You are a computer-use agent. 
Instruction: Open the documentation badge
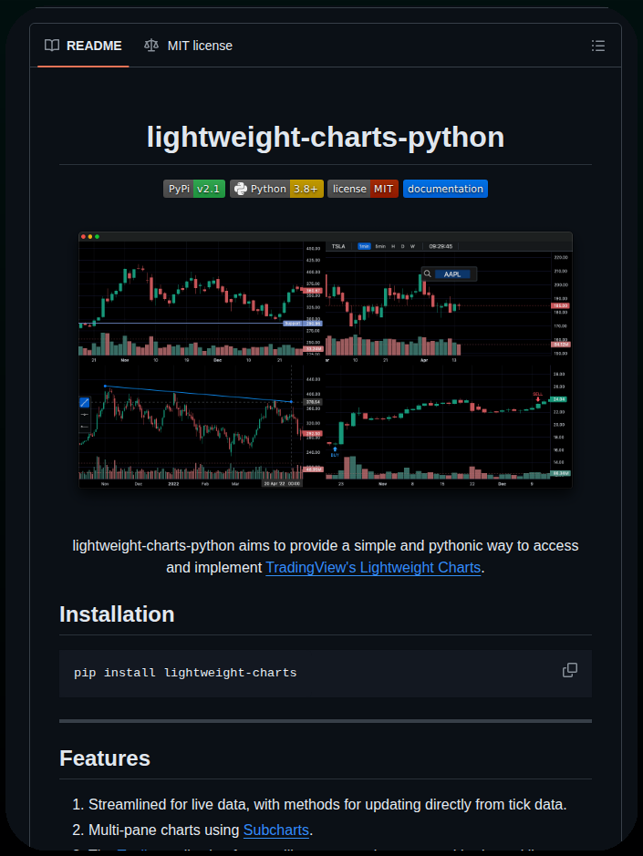[x=445, y=189]
